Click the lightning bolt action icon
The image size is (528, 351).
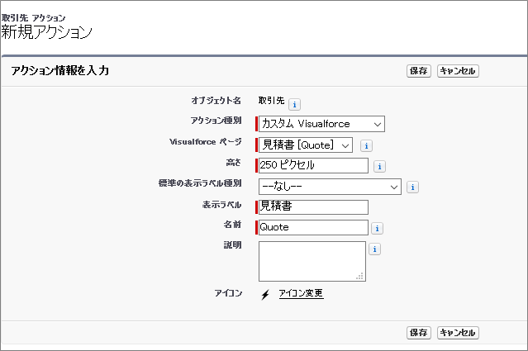click(x=264, y=294)
